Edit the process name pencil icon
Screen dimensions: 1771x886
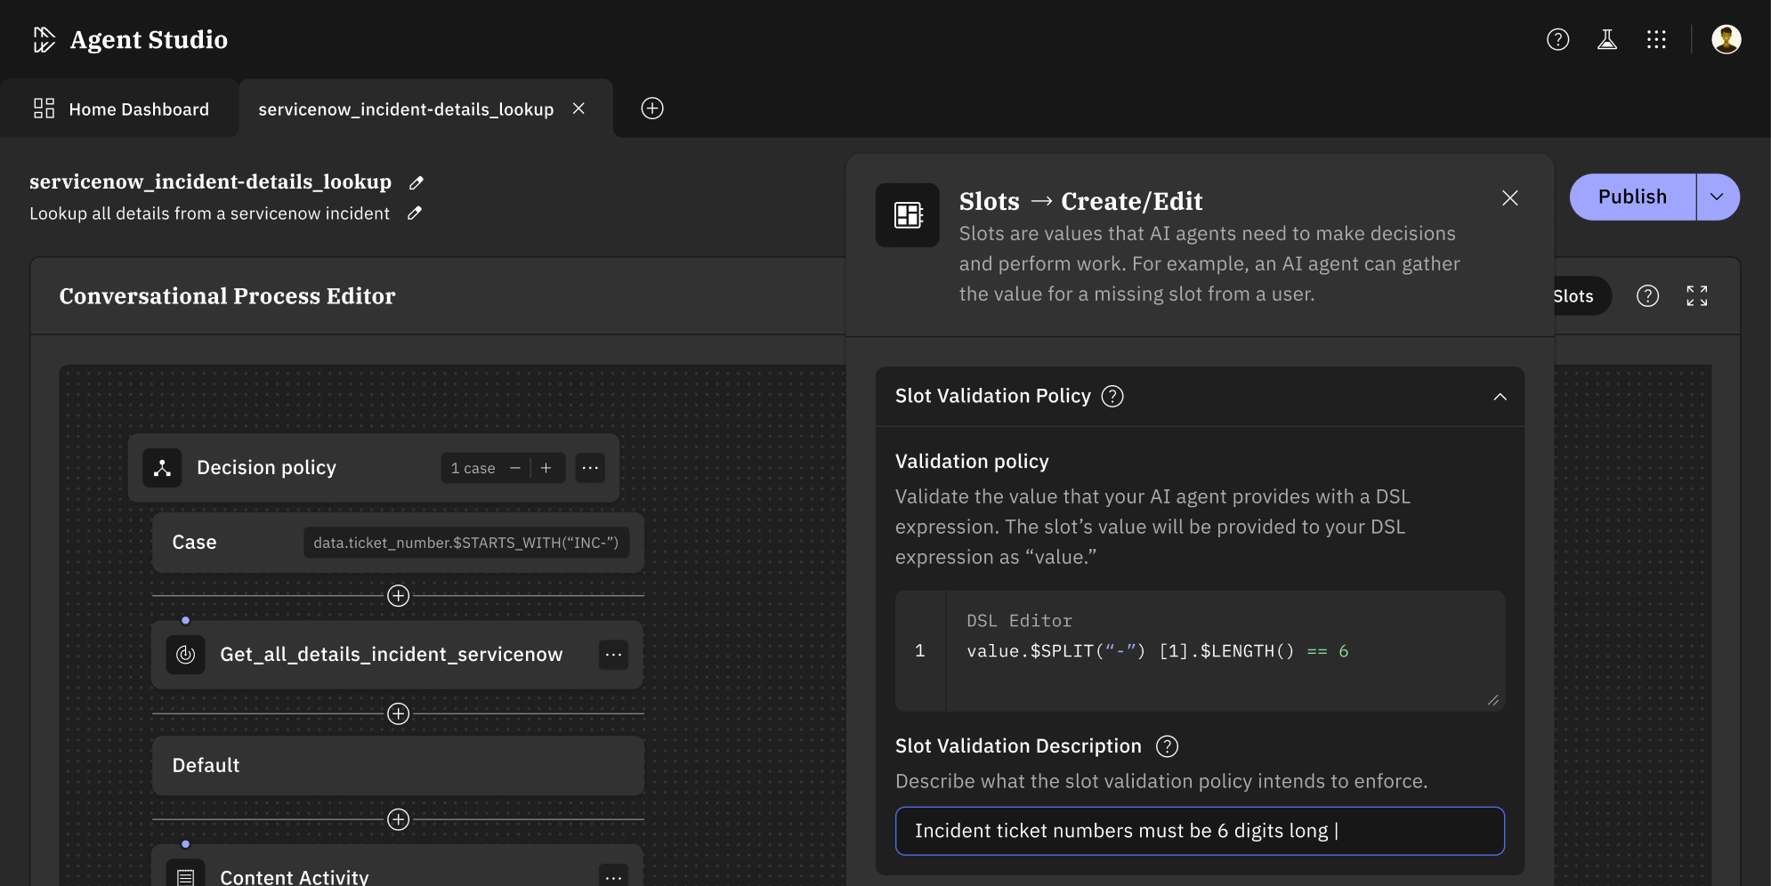[416, 182]
